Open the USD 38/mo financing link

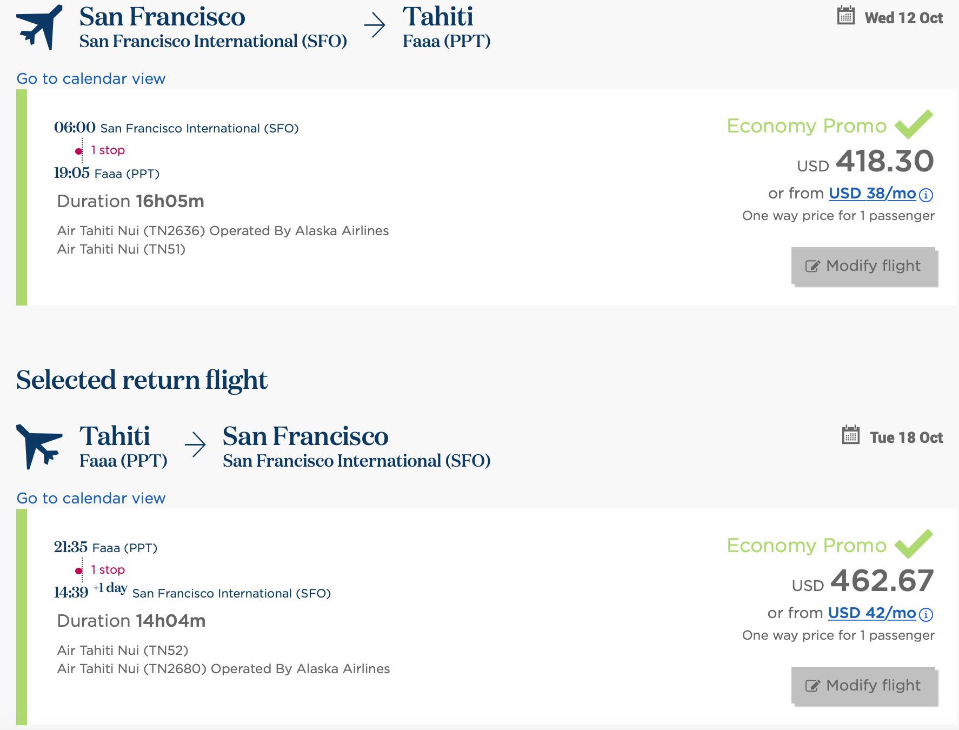[872, 194]
